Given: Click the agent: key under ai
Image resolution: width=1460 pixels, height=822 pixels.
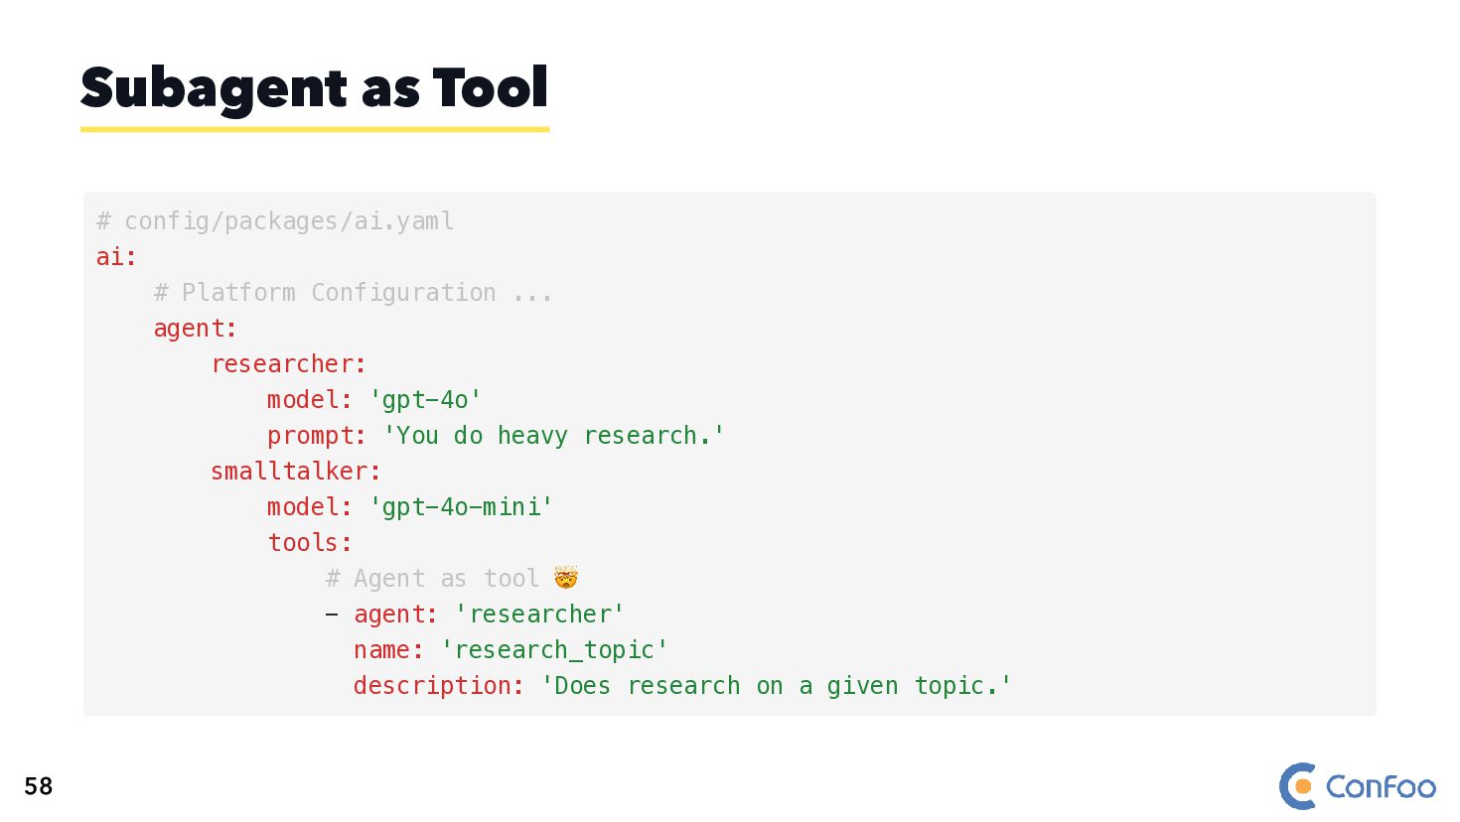Looking at the screenshot, I should 196,329.
